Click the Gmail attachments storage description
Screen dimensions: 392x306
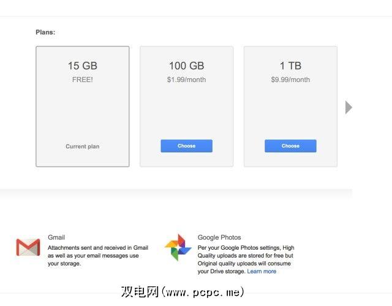click(97, 255)
